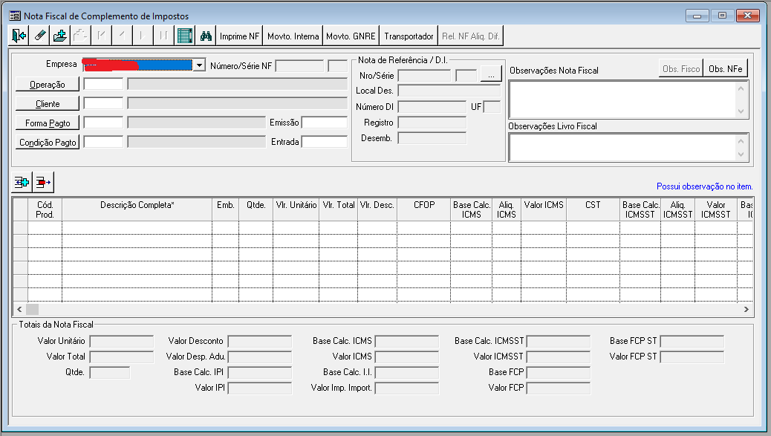
Task: Click the Cliente lookup button
Action: coord(48,104)
